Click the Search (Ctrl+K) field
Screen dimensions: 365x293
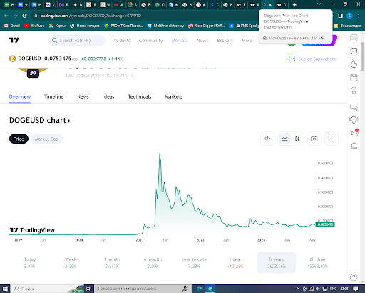77,40
